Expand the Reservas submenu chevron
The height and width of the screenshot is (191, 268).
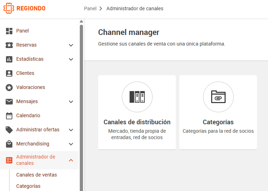tap(71, 45)
